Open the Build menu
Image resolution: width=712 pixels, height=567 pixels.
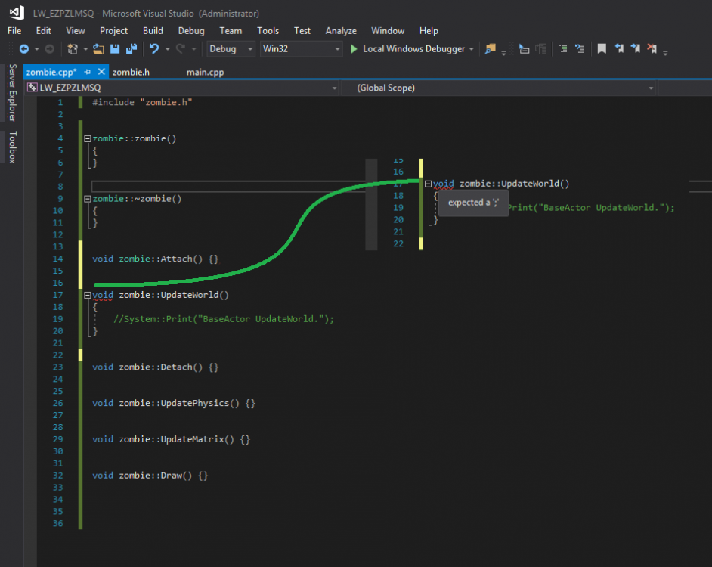pyautogui.click(x=153, y=31)
